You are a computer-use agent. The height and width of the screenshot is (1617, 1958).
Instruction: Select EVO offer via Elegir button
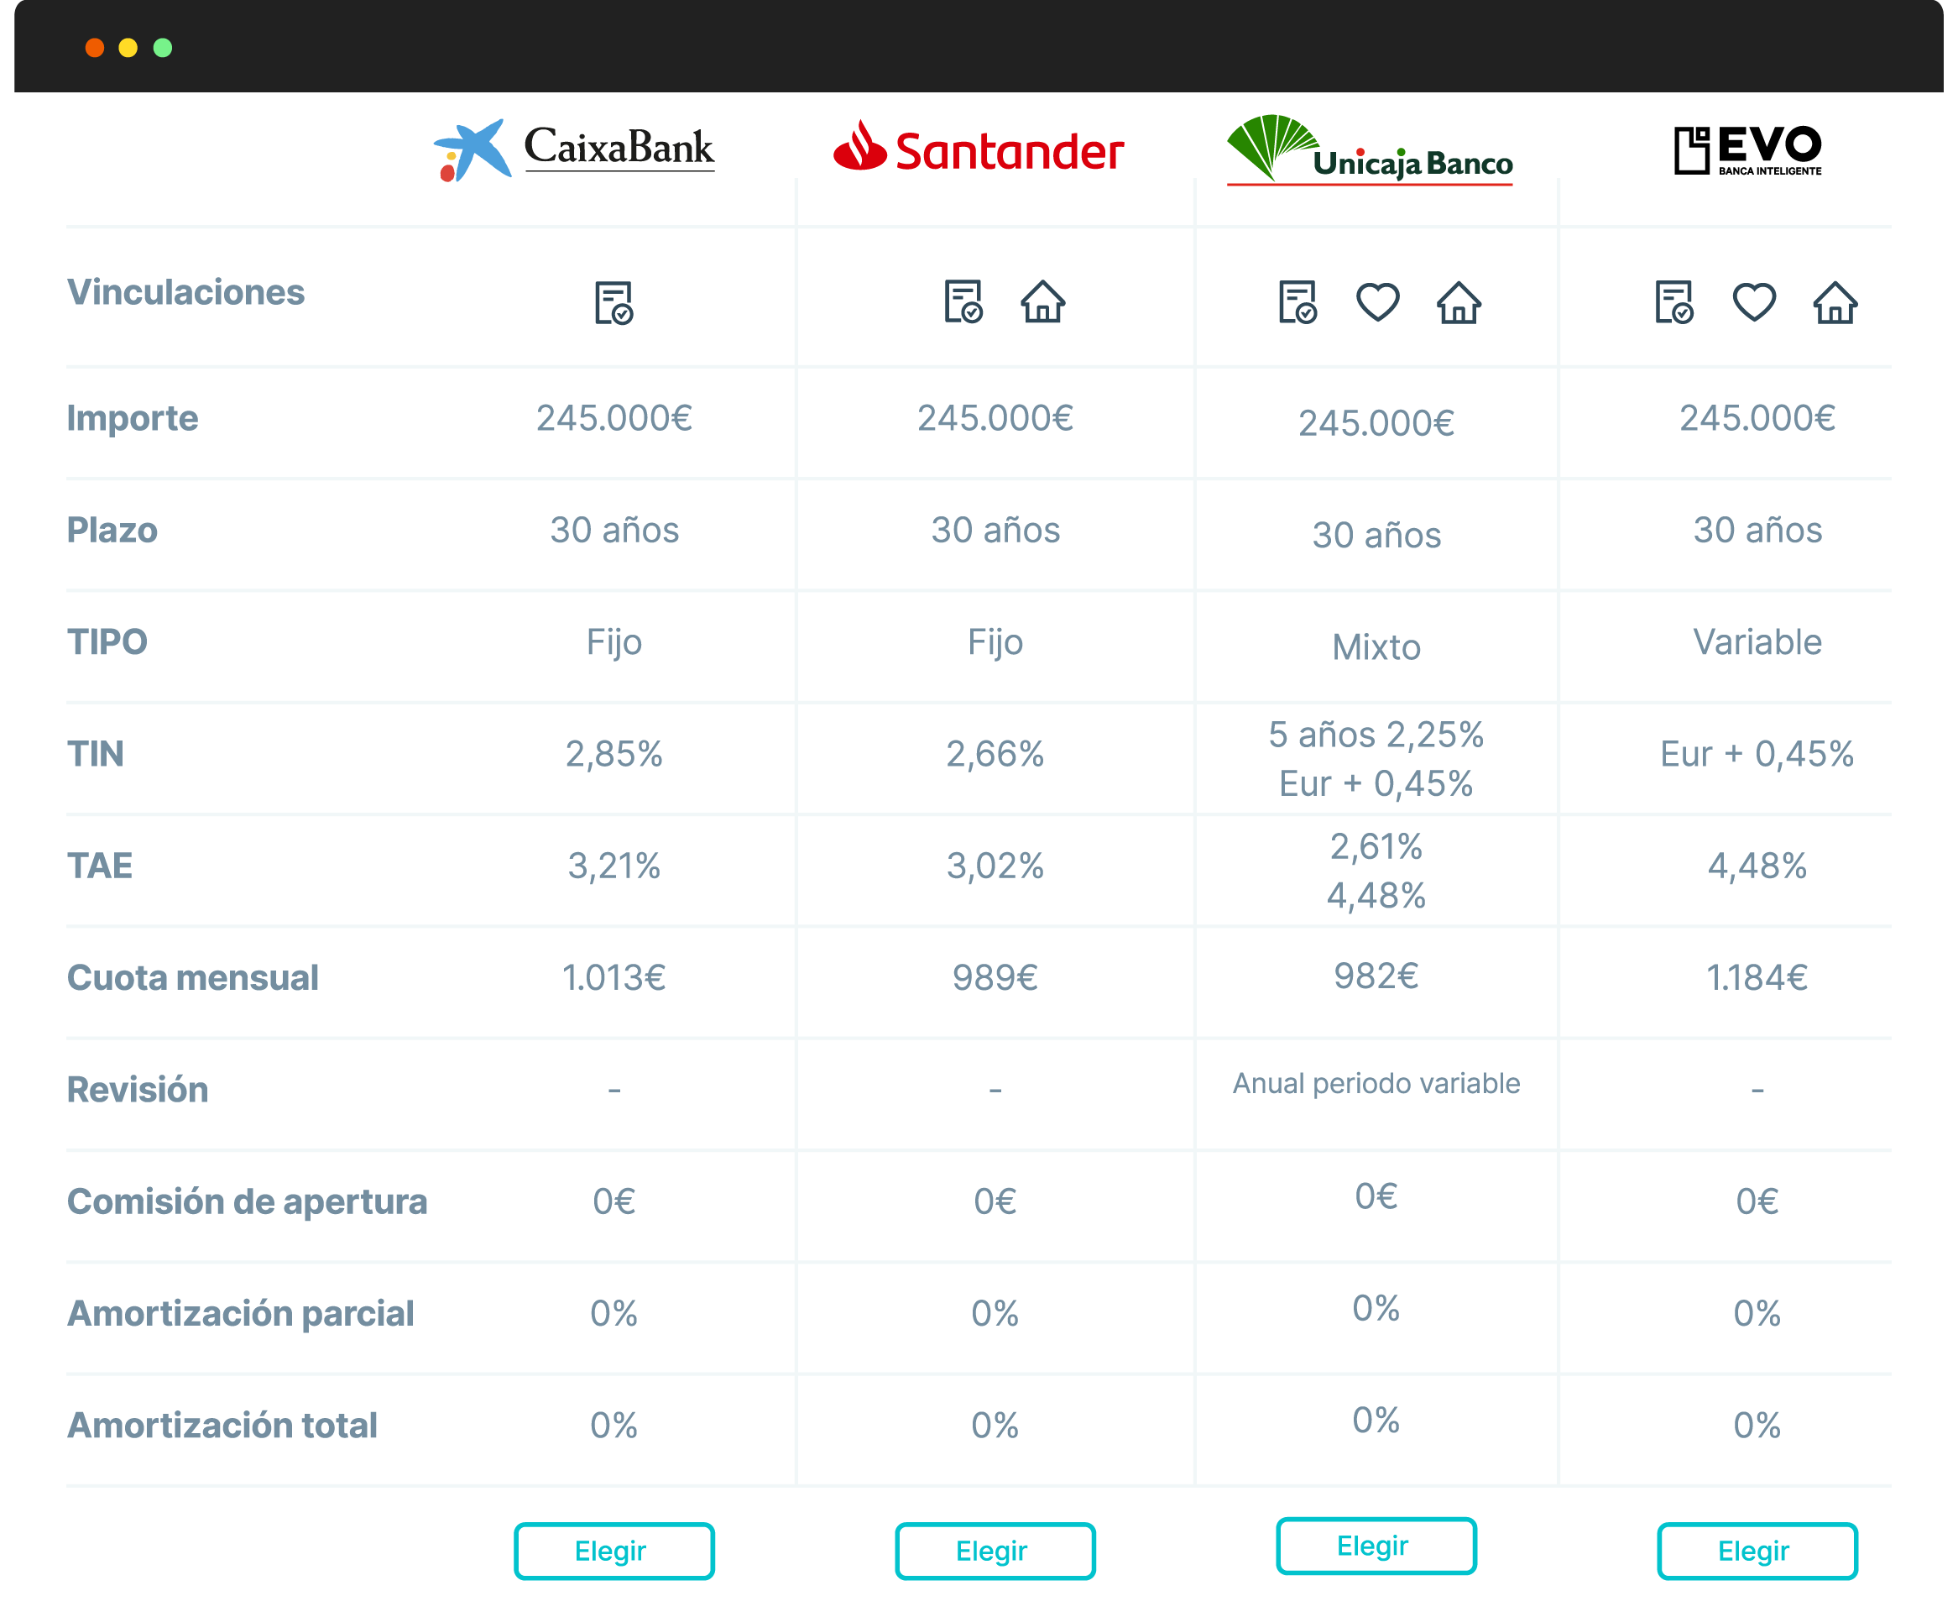pos(1756,1550)
